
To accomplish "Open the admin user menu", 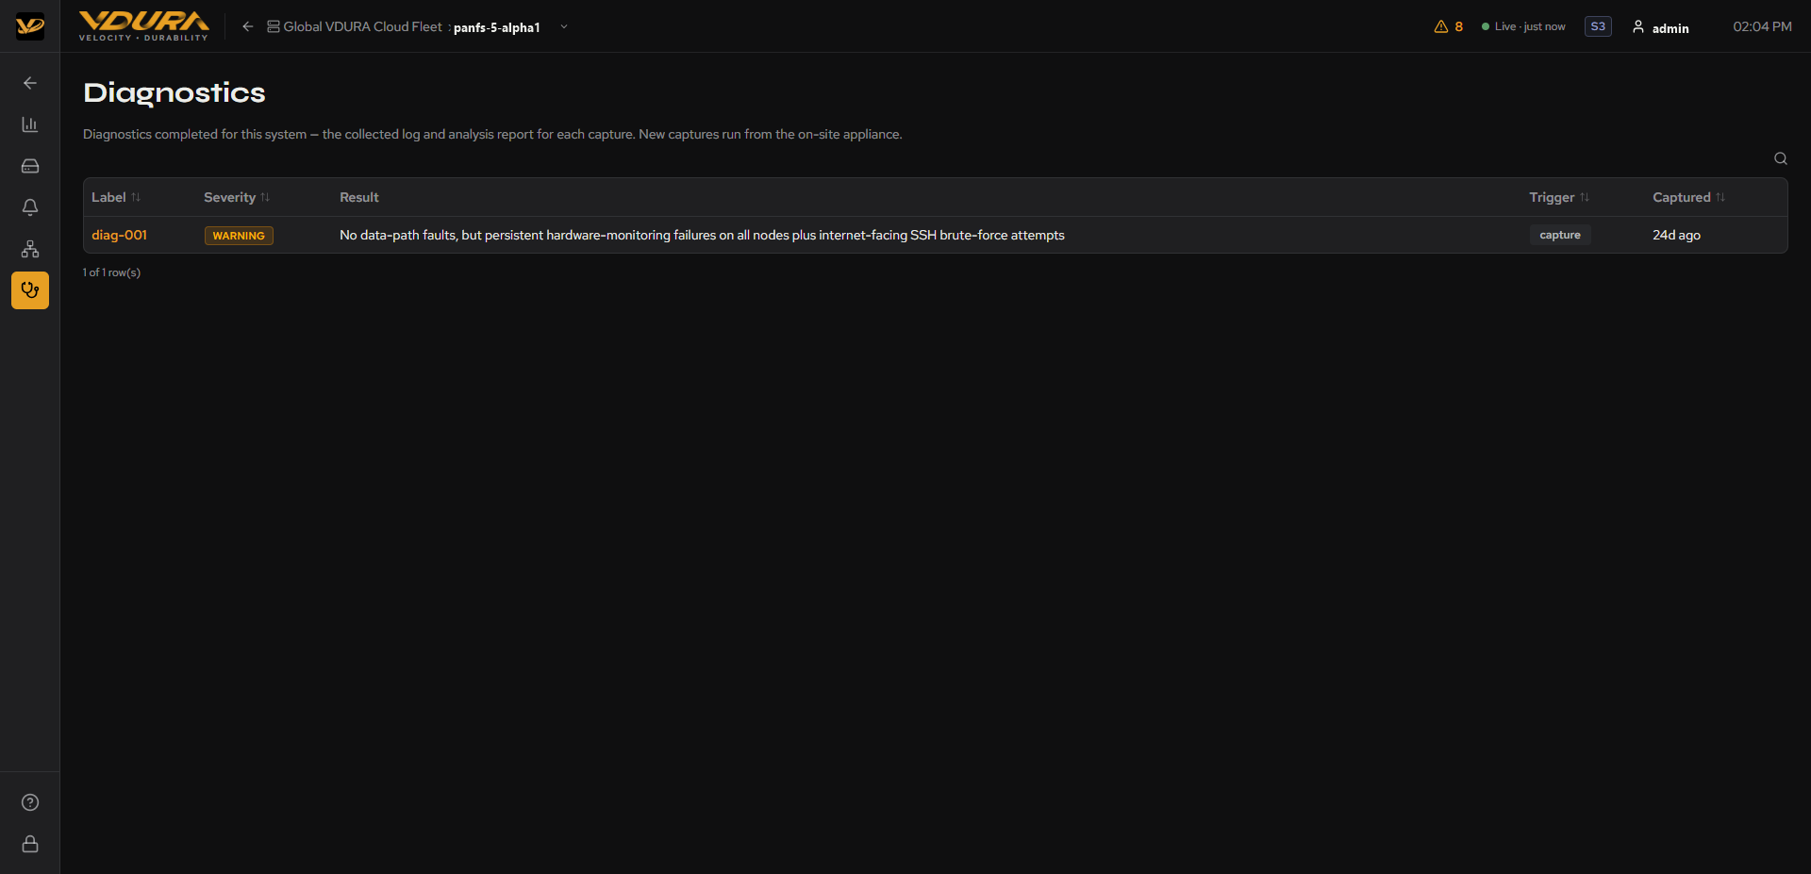I will 1661,27.
